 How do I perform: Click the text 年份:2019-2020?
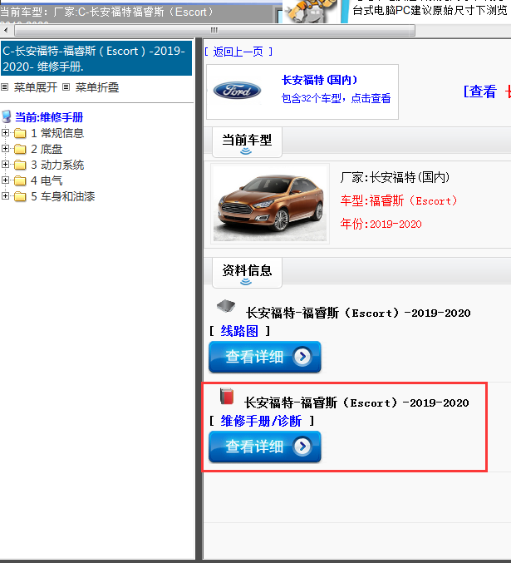pyautogui.click(x=381, y=224)
